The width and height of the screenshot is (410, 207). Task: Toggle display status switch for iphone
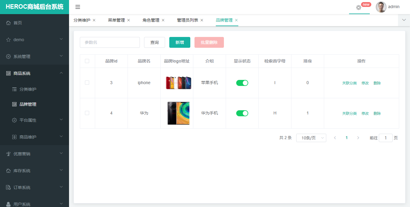pos(242,83)
